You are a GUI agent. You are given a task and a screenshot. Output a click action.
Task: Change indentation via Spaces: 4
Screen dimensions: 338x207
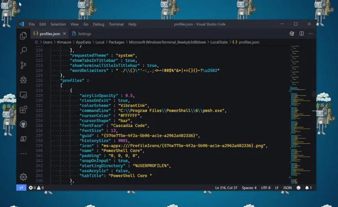click(249, 188)
